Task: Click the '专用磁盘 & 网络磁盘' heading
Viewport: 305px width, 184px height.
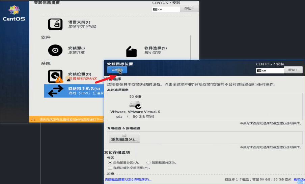Action: (124, 128)
